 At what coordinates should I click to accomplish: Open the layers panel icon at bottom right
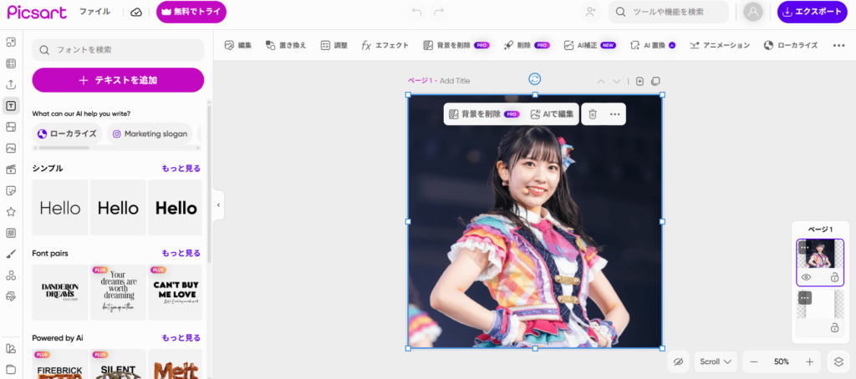click(x=837, y=361)
